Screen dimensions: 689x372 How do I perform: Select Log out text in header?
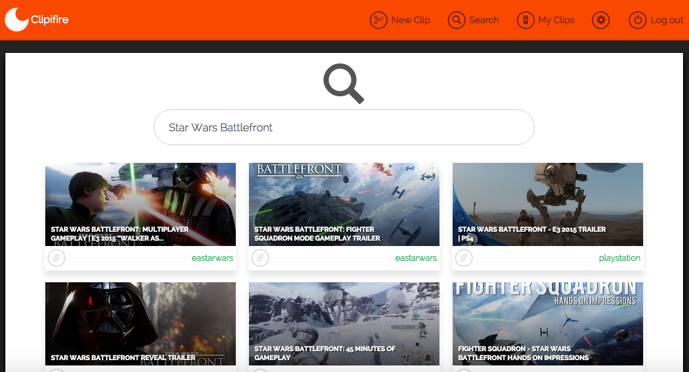pos(666,20)
